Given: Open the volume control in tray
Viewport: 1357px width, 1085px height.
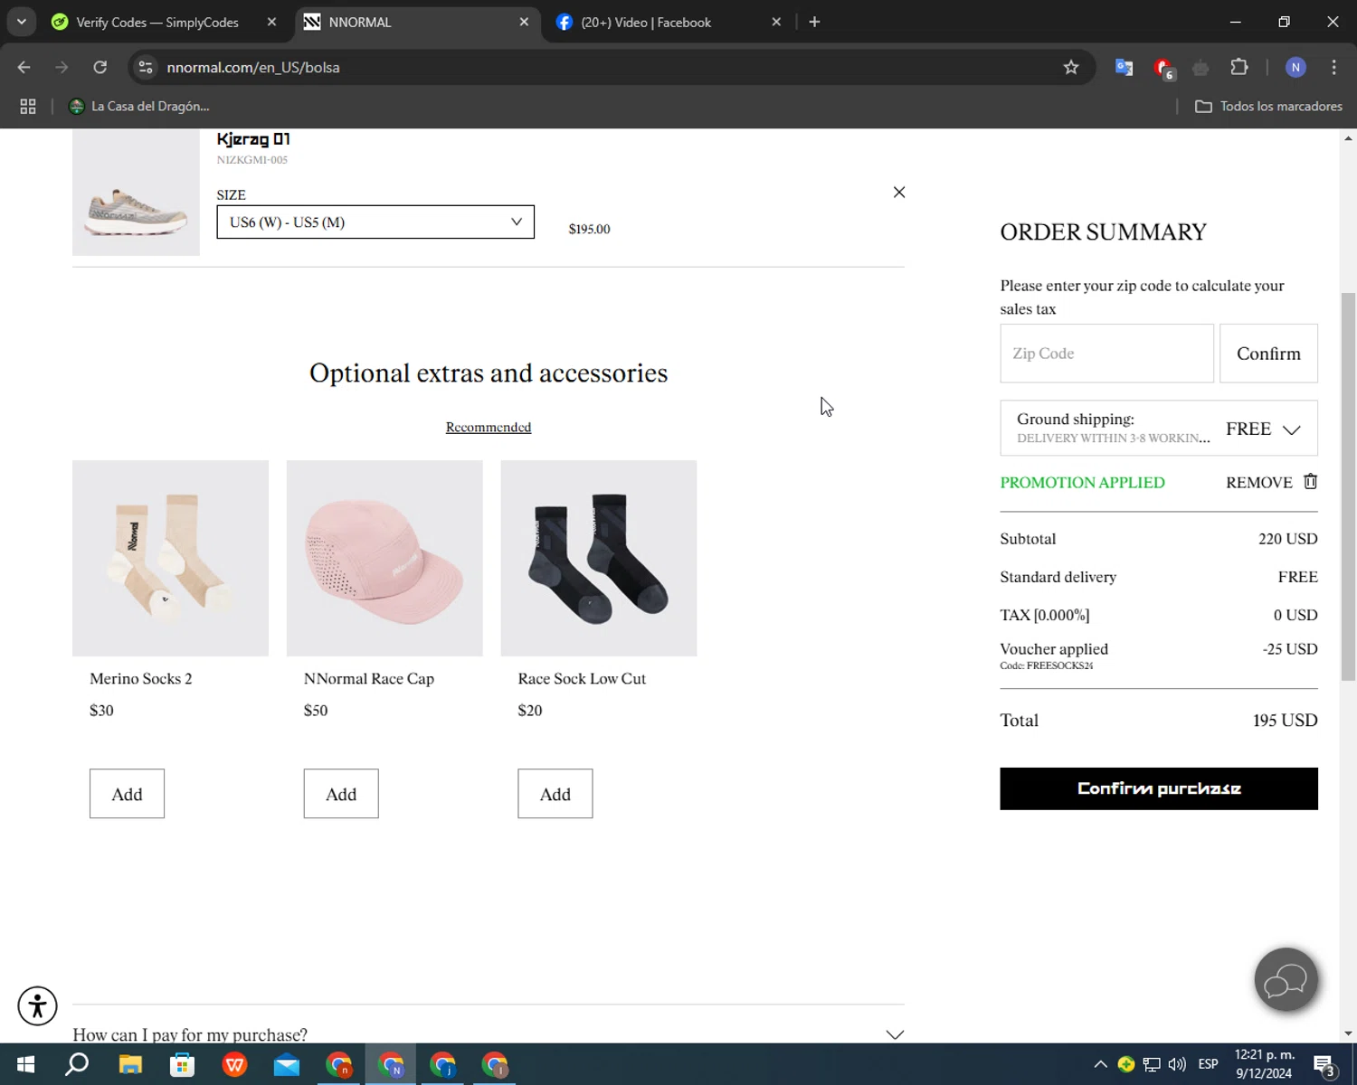Looking at the screenshot, I should click(x=1177, y=1064).
